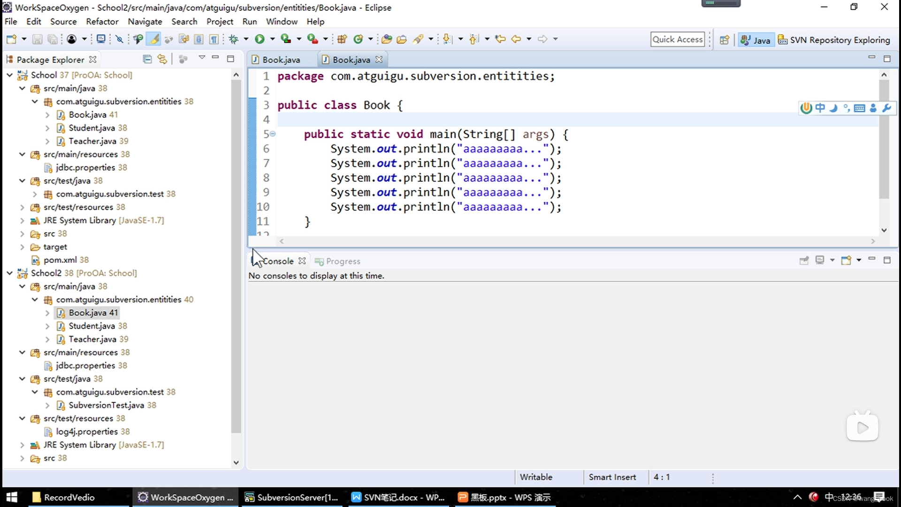Open the Debug configurations dropdown arrow
901x507 pixels.
click(x=245, y=39)
